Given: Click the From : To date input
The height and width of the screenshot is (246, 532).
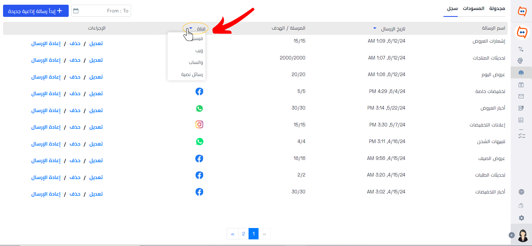Looking at the screenshot, I should coord(101,11).
